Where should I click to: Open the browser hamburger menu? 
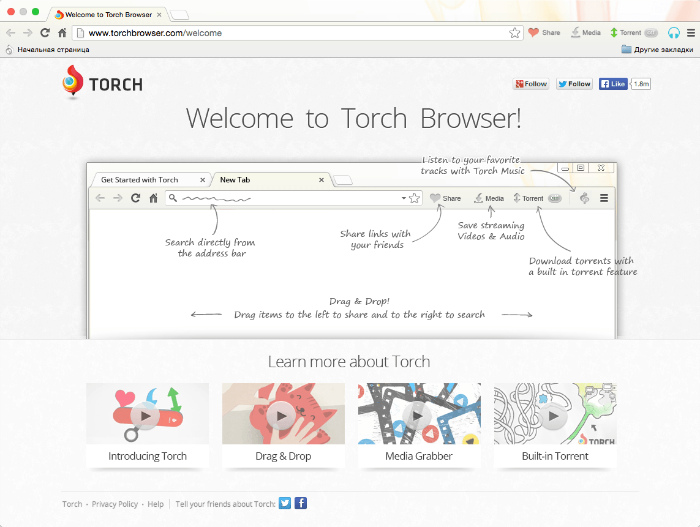691,32
